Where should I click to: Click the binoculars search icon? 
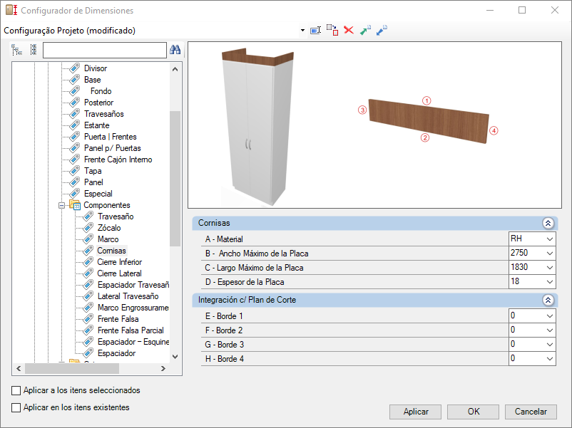[175, 50]
